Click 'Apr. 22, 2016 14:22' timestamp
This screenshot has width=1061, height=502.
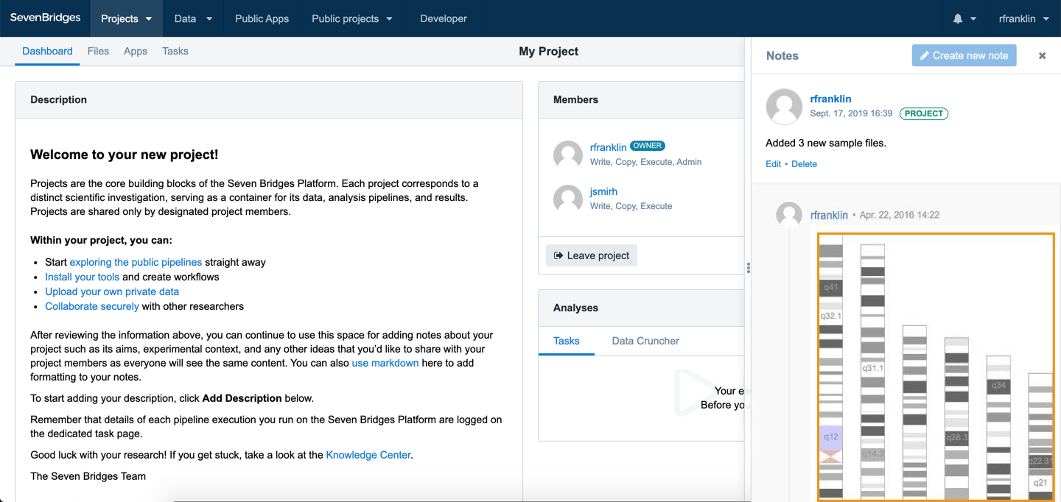(900, 215)
